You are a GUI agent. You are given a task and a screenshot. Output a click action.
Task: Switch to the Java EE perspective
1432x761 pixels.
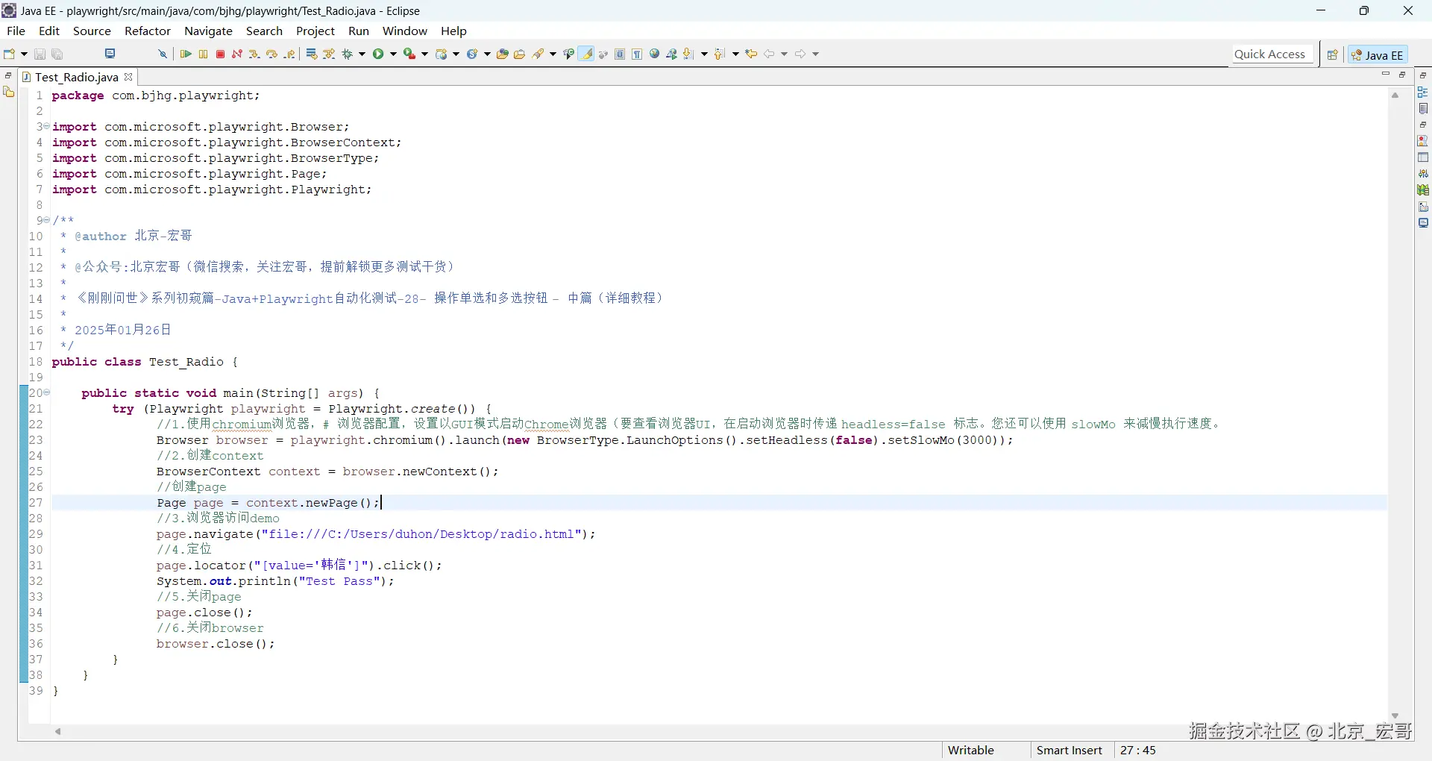1378,54
